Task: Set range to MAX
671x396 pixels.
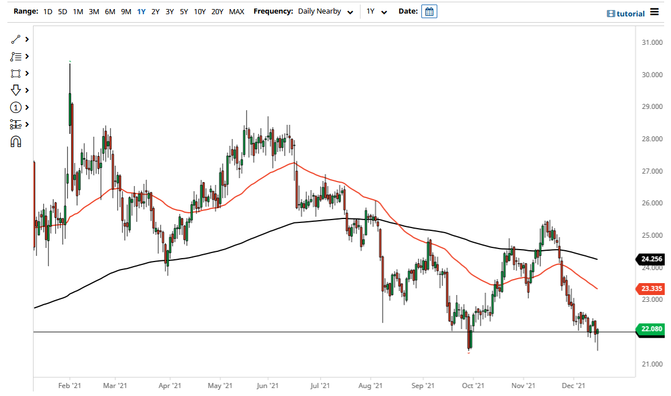Action: (237, 11)
